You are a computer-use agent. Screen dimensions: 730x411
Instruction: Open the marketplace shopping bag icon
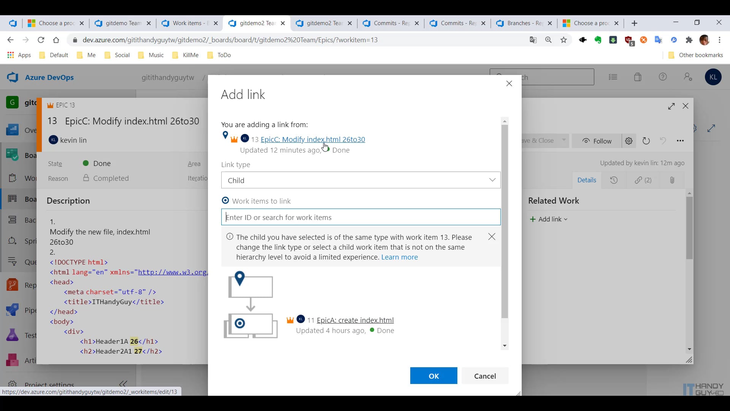638,77
